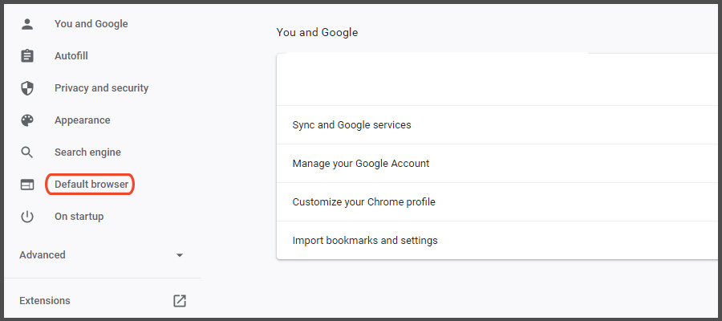The image size is (722, 321).
Task: Go to Privacy and security settings
Action: pos(101,88)
